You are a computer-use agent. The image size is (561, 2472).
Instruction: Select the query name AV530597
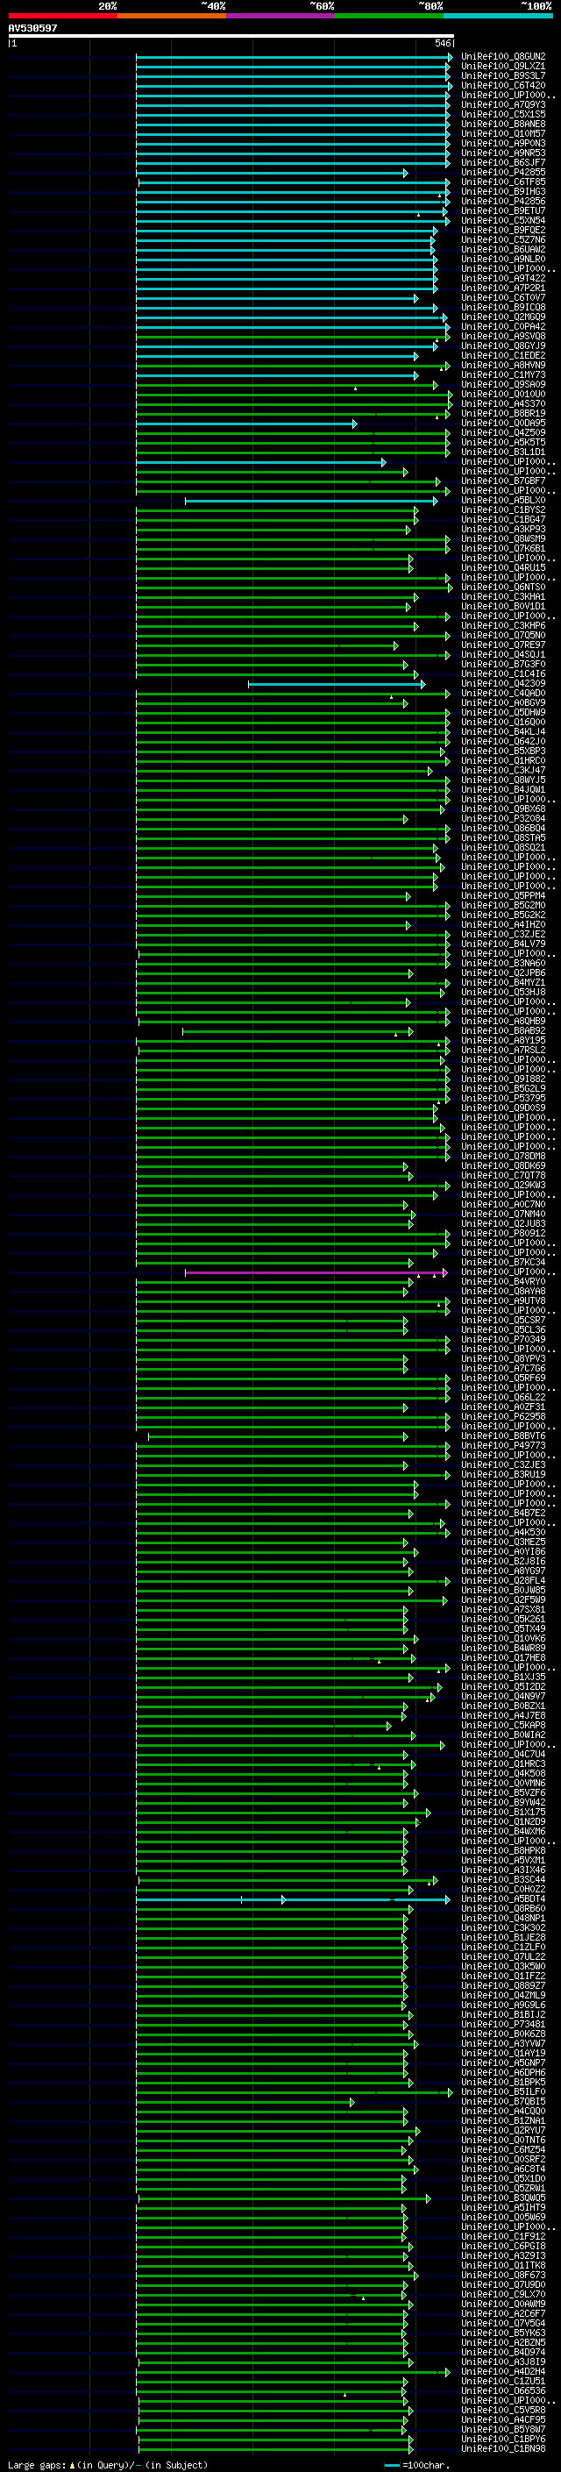(32, 28)
